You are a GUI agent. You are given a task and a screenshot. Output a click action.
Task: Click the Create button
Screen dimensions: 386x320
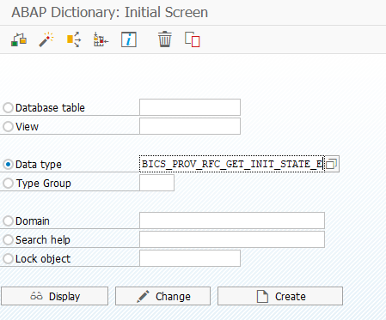(280, 296)
